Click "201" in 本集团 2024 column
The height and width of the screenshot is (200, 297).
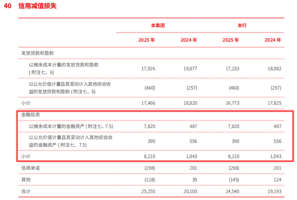click(x=193, y=168)
